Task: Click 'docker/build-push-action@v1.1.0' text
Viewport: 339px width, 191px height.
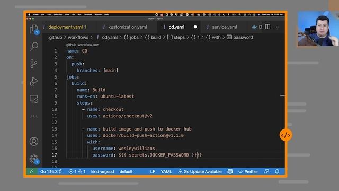Action: [x=143, y=135]
